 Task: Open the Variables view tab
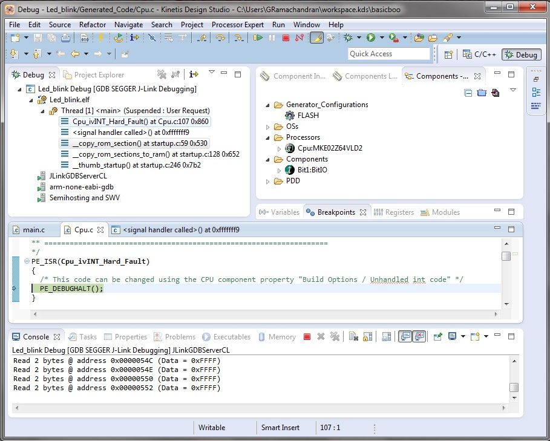click(x=279, y=212)
